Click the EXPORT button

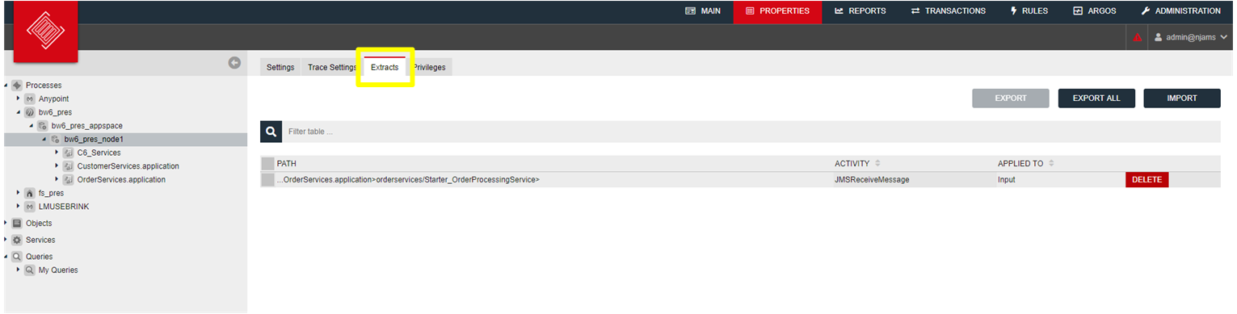(x=1010, y=98)
